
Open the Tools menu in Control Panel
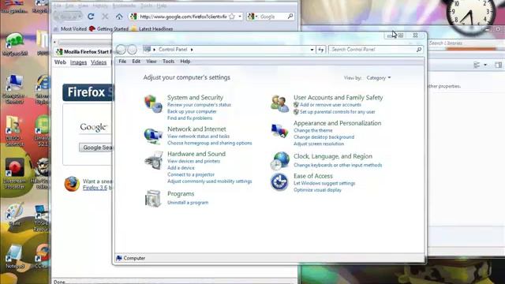[x=168, y=62]
